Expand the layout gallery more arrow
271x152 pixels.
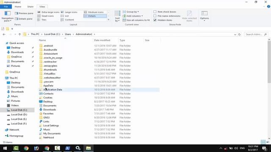tap(108, 20)
